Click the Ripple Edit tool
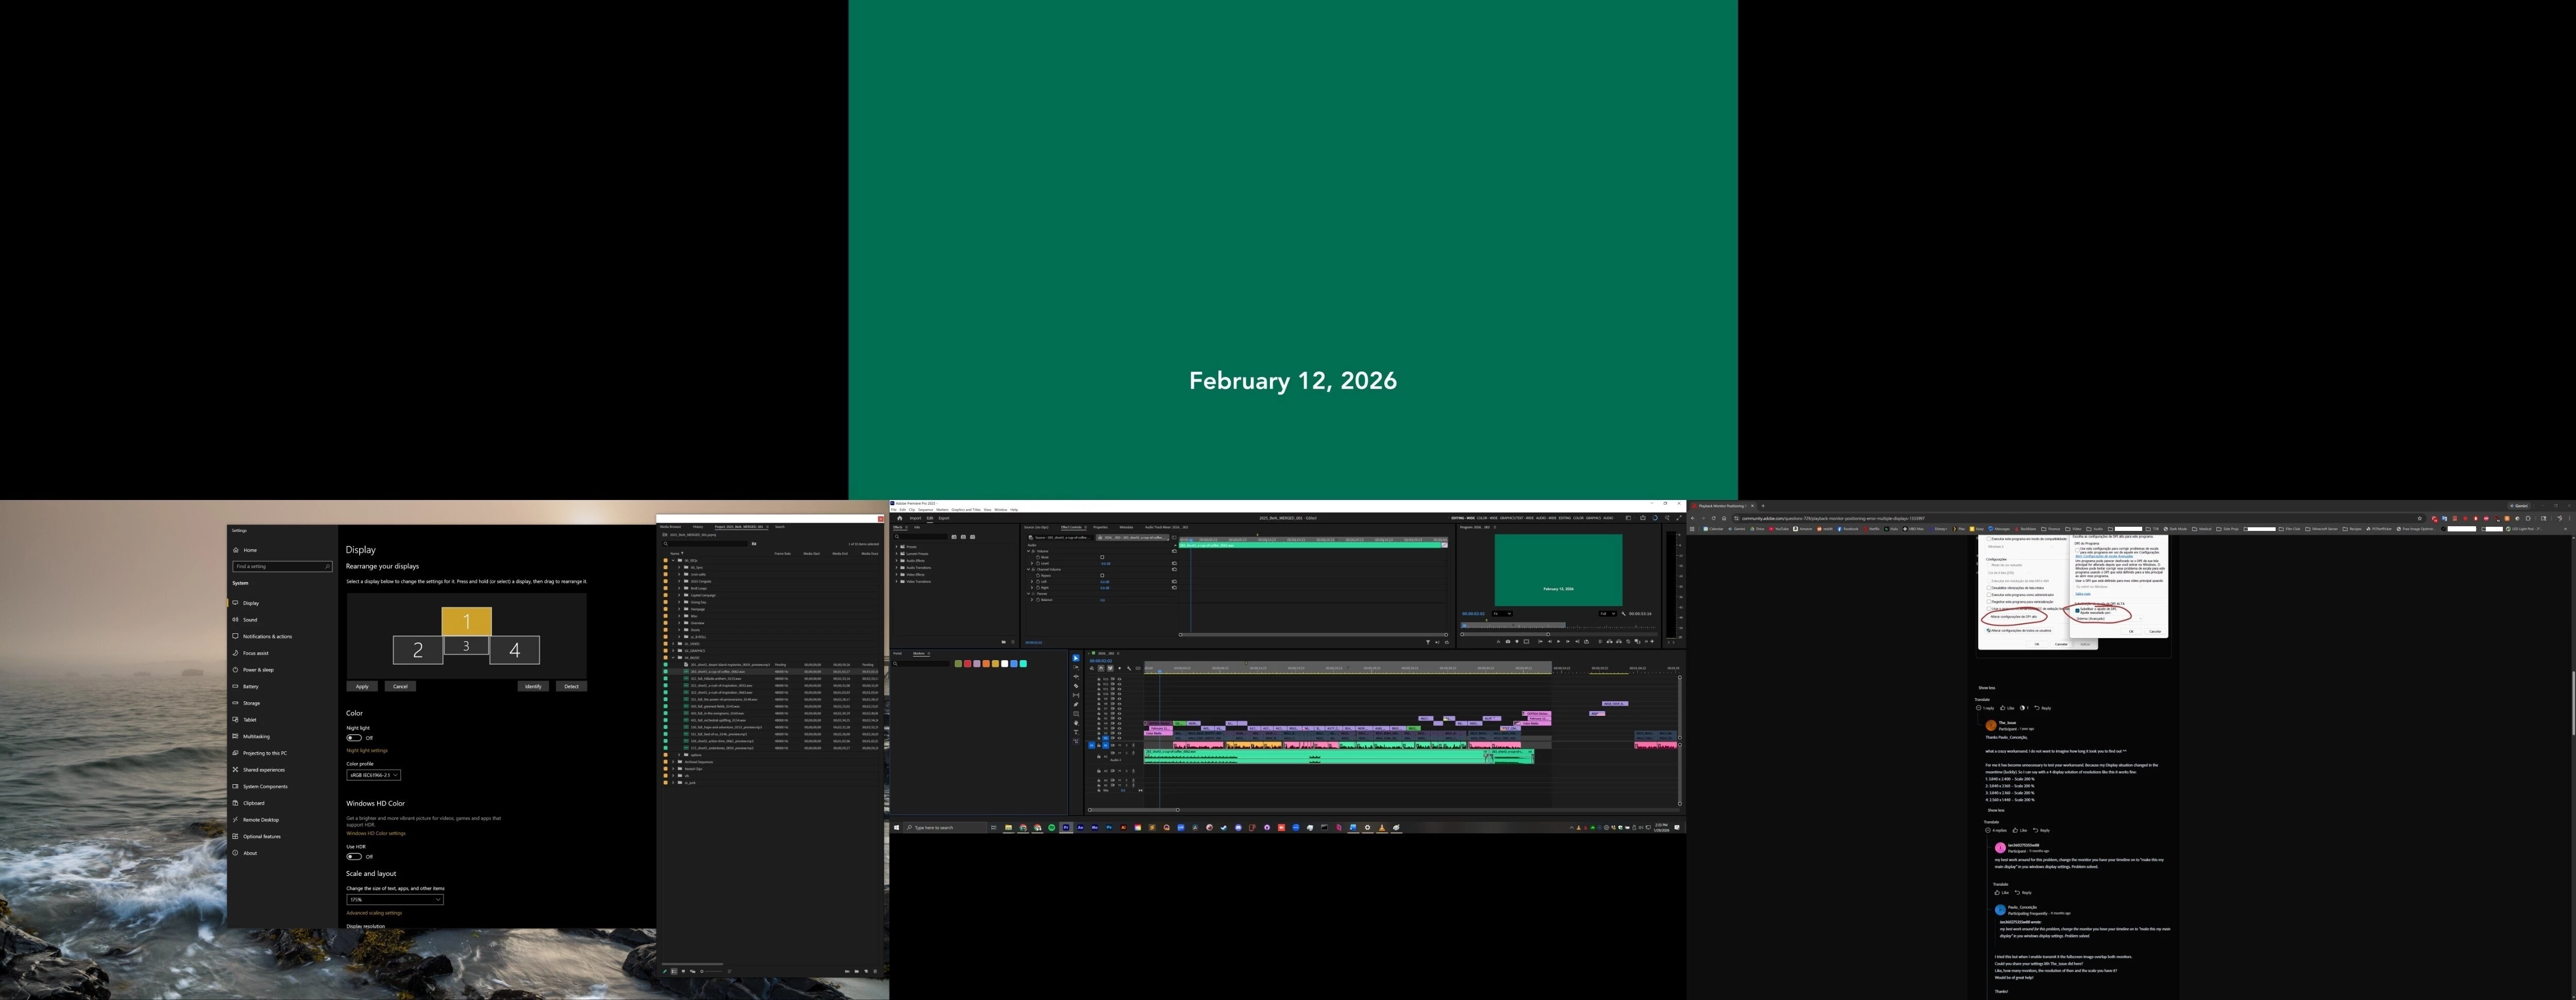This screenshot has height=1000, width=2576. pos(1076,676)
